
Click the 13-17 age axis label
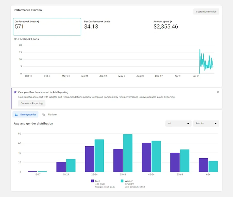37,174
